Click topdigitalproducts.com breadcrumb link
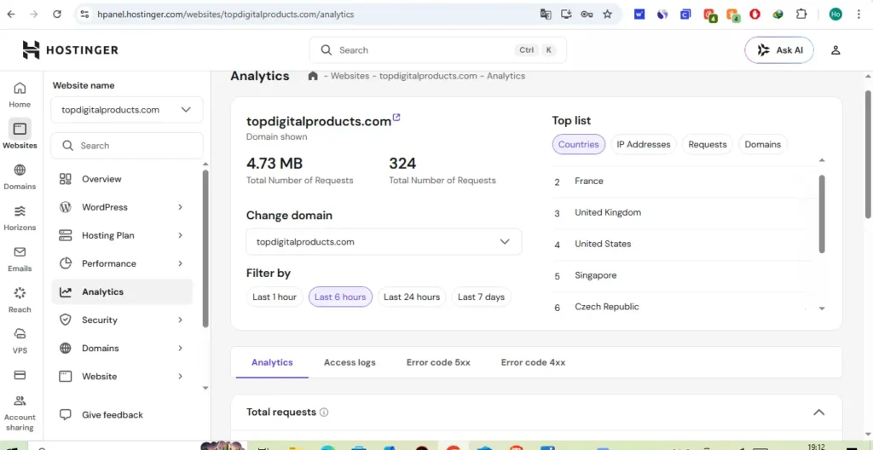 point(428,76)
